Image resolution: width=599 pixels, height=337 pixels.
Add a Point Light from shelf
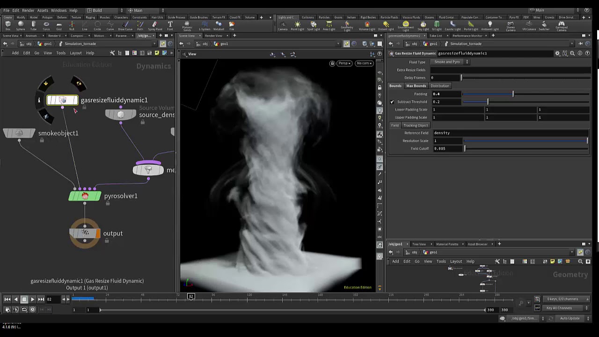coord(297,26)
